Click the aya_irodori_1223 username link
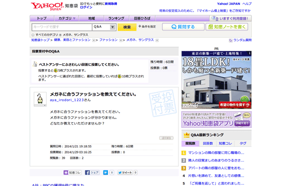 [67, 100]
